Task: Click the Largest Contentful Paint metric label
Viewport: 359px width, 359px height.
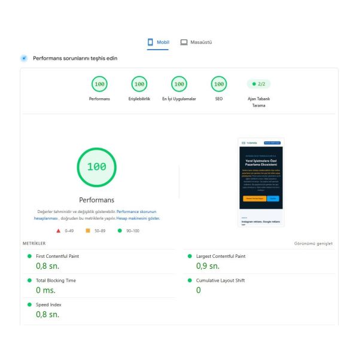Action: click(x=221, y=256)
